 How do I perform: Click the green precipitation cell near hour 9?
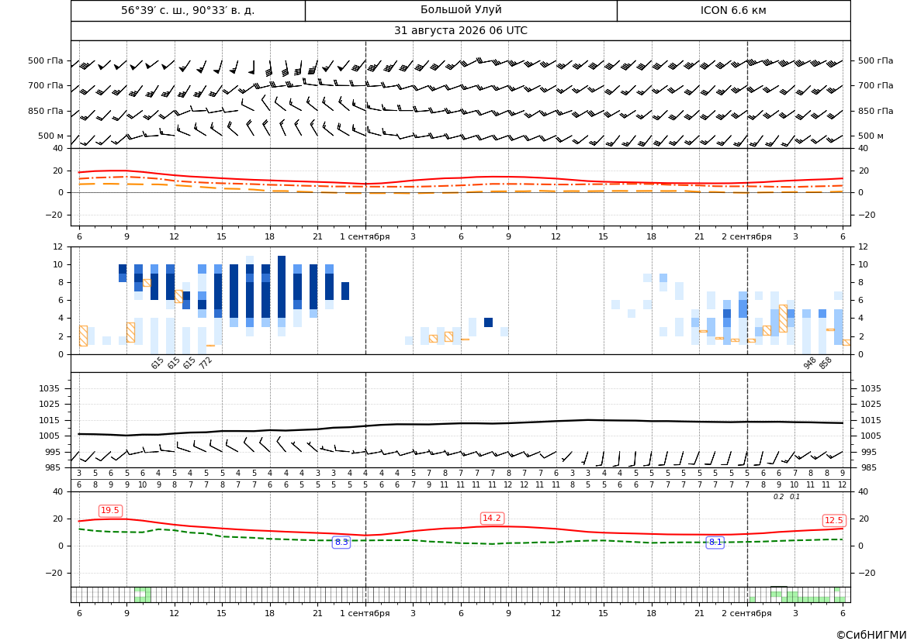tap(143, 594)
